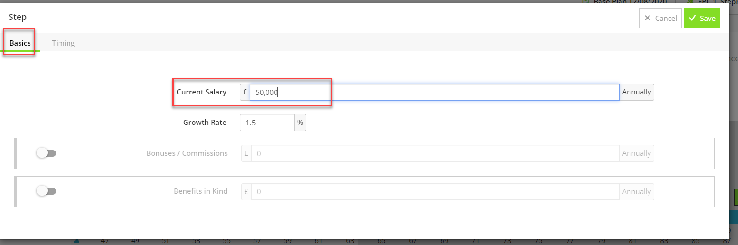Click the checkmark icon on Save

click(692, 18)
